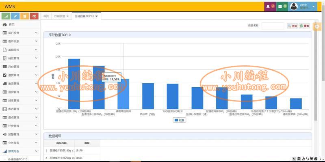Open the 退货管理 sidebar menu
This screenshot has height=162, width=325.
tap(20, 92)
